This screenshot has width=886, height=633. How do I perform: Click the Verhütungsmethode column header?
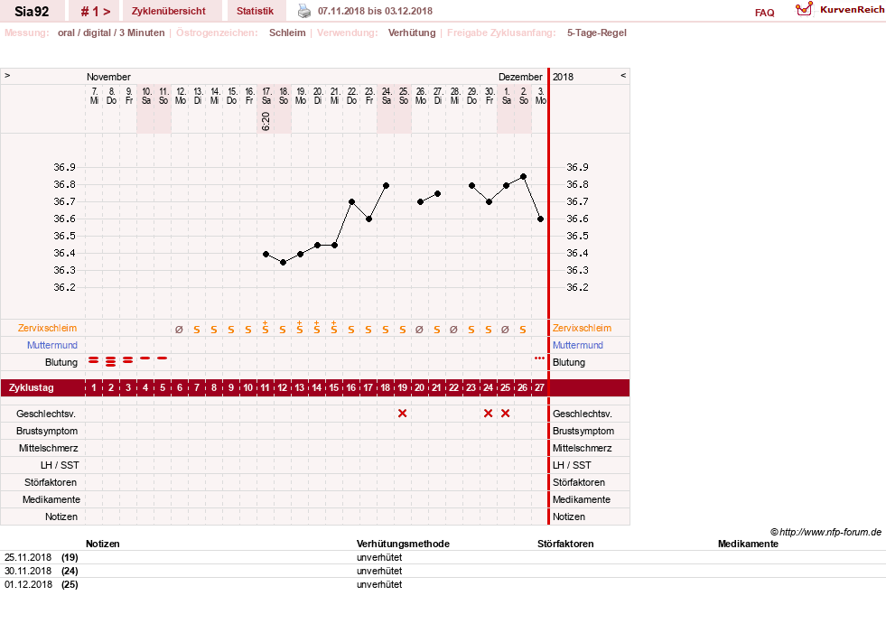[x=403, y=544]
